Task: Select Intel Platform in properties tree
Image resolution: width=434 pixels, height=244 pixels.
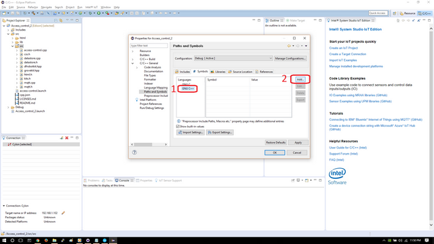Action: 148,100
